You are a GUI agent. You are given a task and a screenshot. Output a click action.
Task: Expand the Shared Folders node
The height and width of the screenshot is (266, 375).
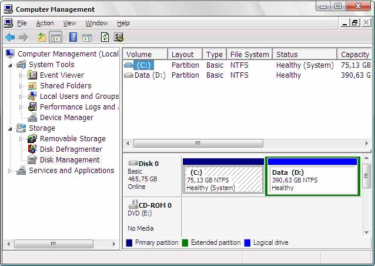point(21,86)
